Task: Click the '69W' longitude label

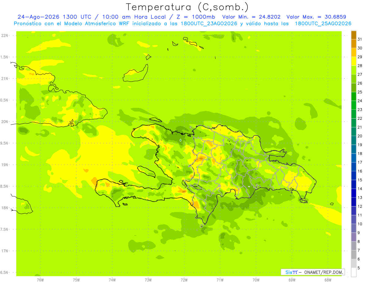Action: [x=292, y=280]
